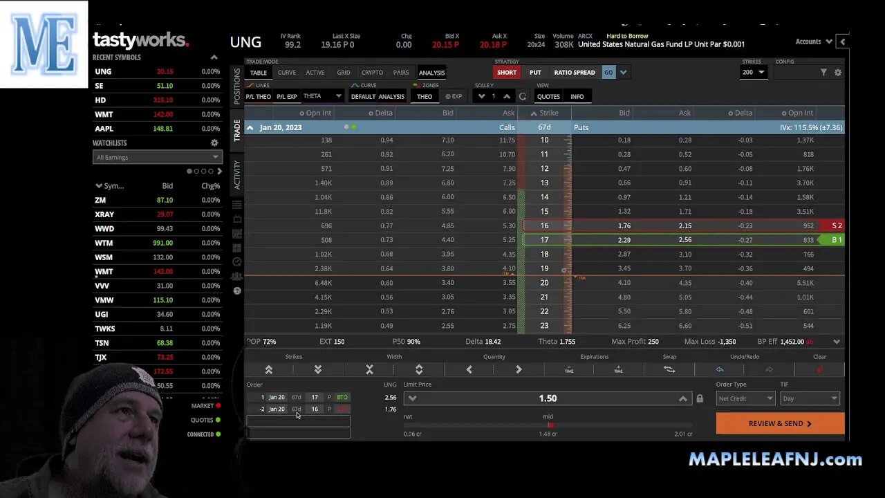Click the minus time expiration icon
Image resolution: width=885 pixels, height=498 pixels.
coord(569,370)
